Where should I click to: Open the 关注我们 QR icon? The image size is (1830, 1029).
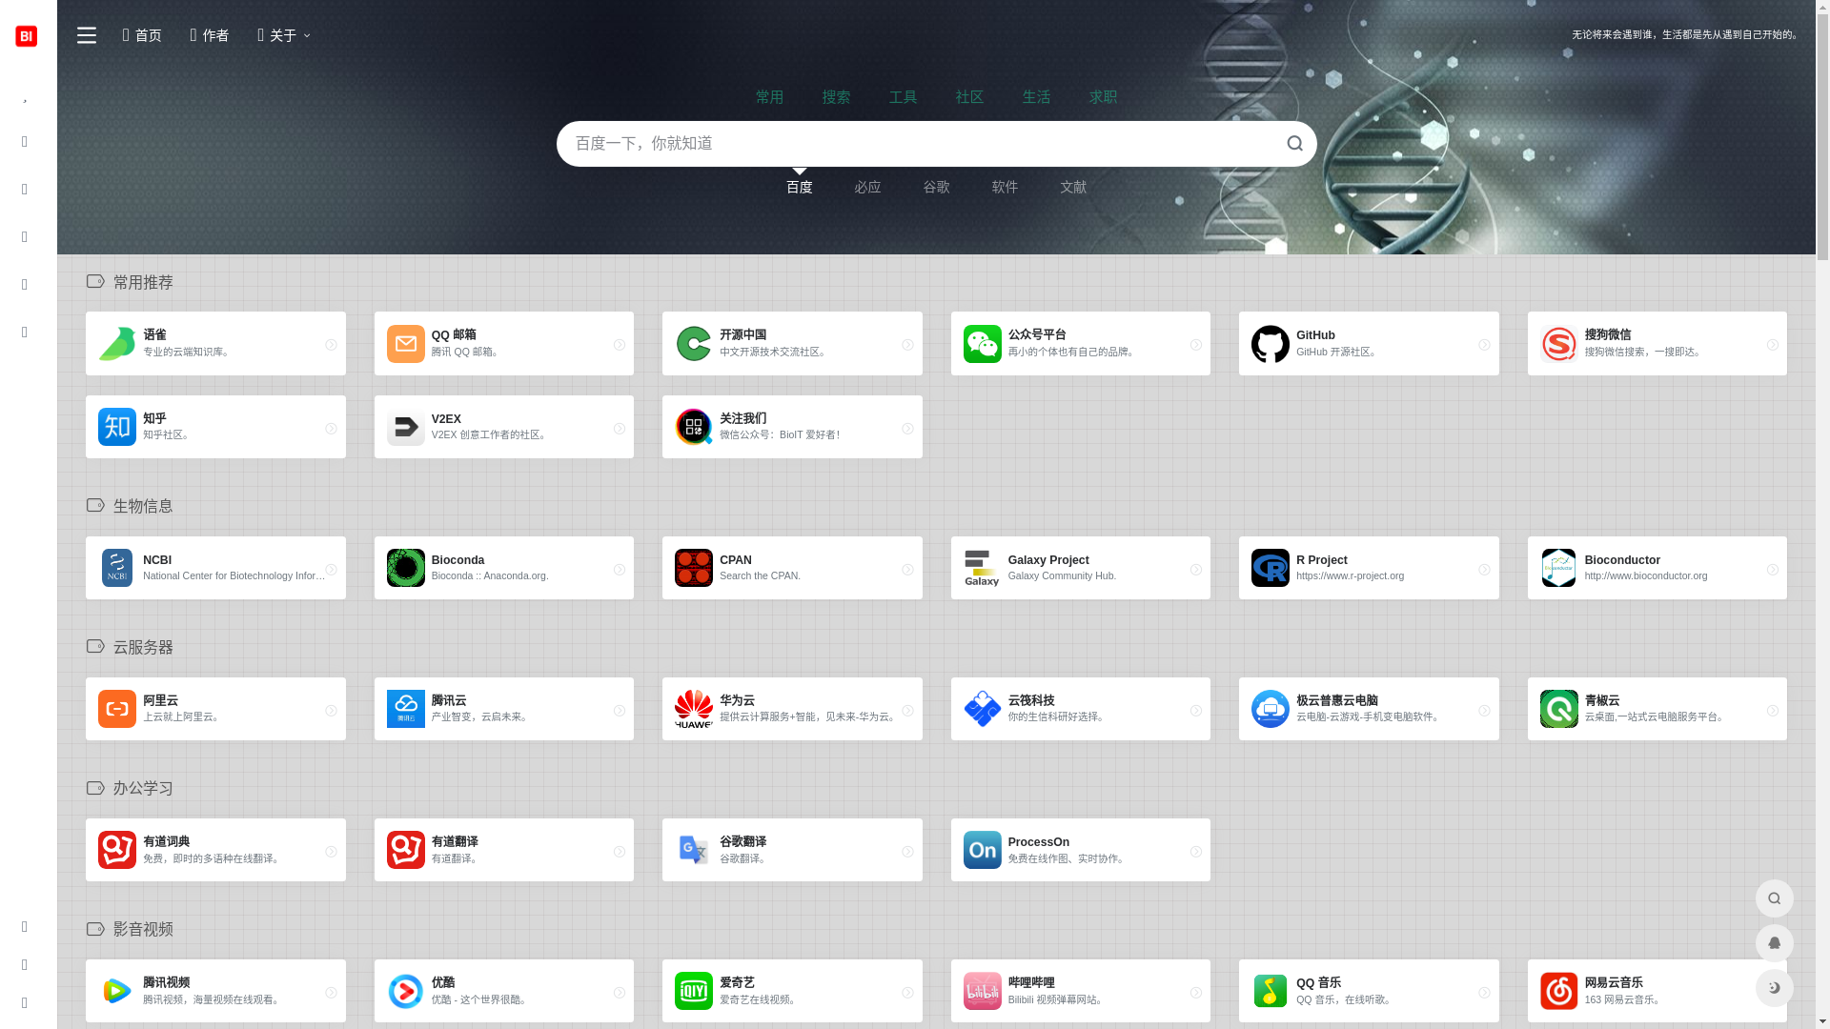tap(694, 427)
